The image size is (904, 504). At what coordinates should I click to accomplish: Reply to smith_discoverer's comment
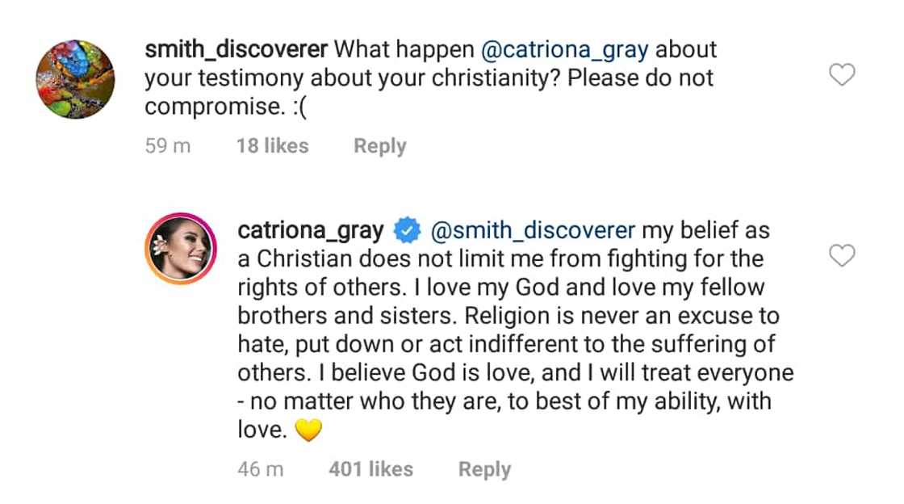click(x=379, y=145)
